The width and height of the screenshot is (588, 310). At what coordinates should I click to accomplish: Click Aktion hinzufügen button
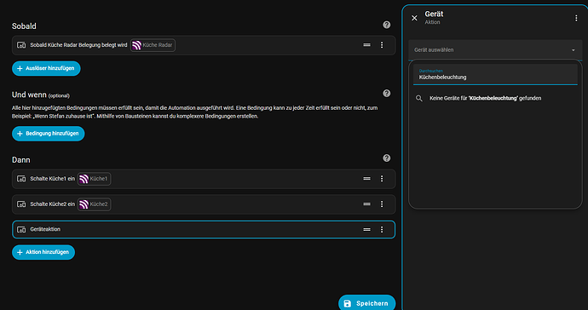43,252
